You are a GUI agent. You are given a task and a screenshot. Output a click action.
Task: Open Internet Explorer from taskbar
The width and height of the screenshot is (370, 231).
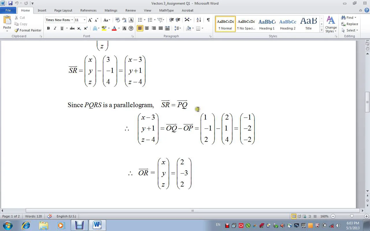click(26, 225)
